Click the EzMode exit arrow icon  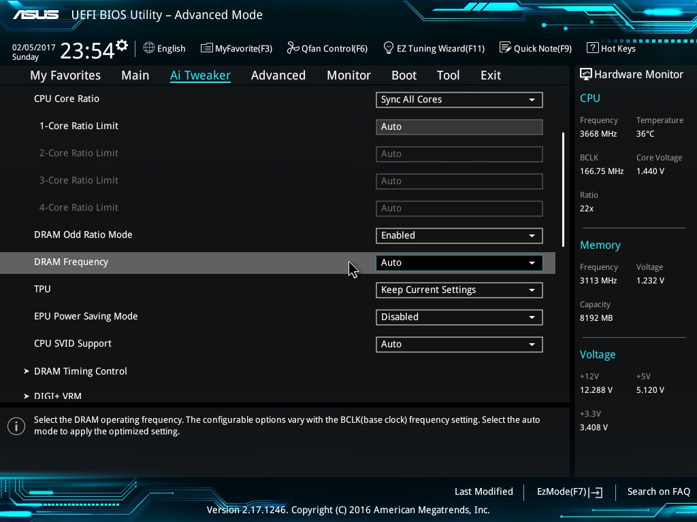[596, 492]
